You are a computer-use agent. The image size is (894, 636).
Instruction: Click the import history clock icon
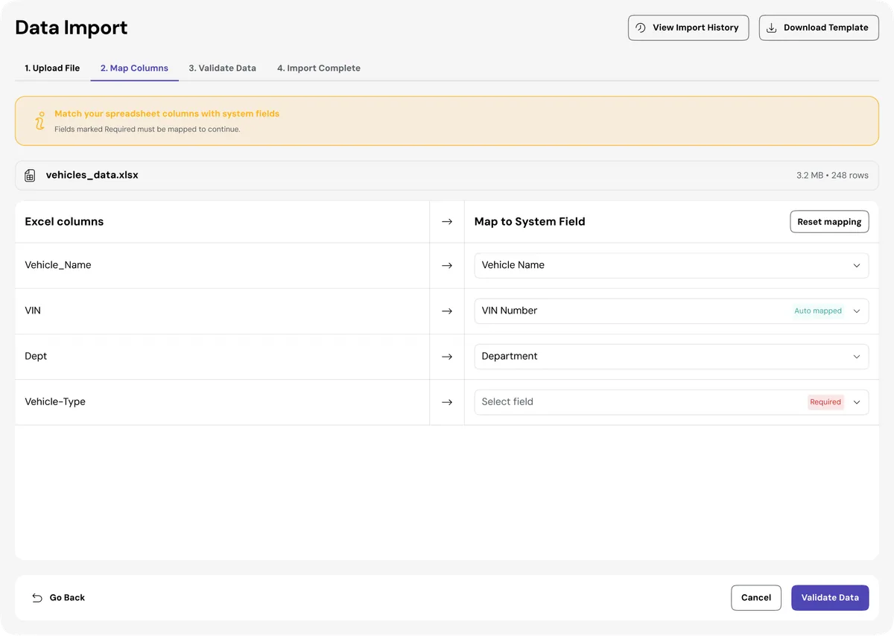pyautogui.click(x=640, y=28)
